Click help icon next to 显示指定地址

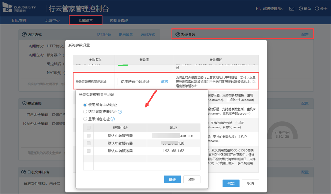coord(113,119)
